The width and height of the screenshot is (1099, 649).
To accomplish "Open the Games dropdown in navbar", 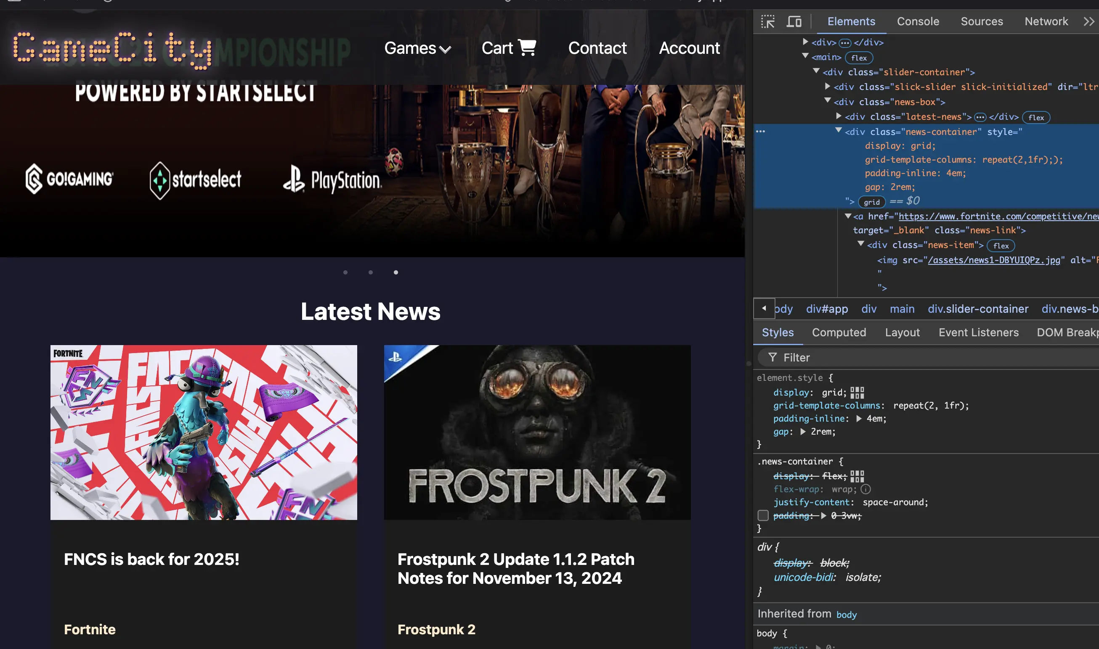I will pos(417,47).
